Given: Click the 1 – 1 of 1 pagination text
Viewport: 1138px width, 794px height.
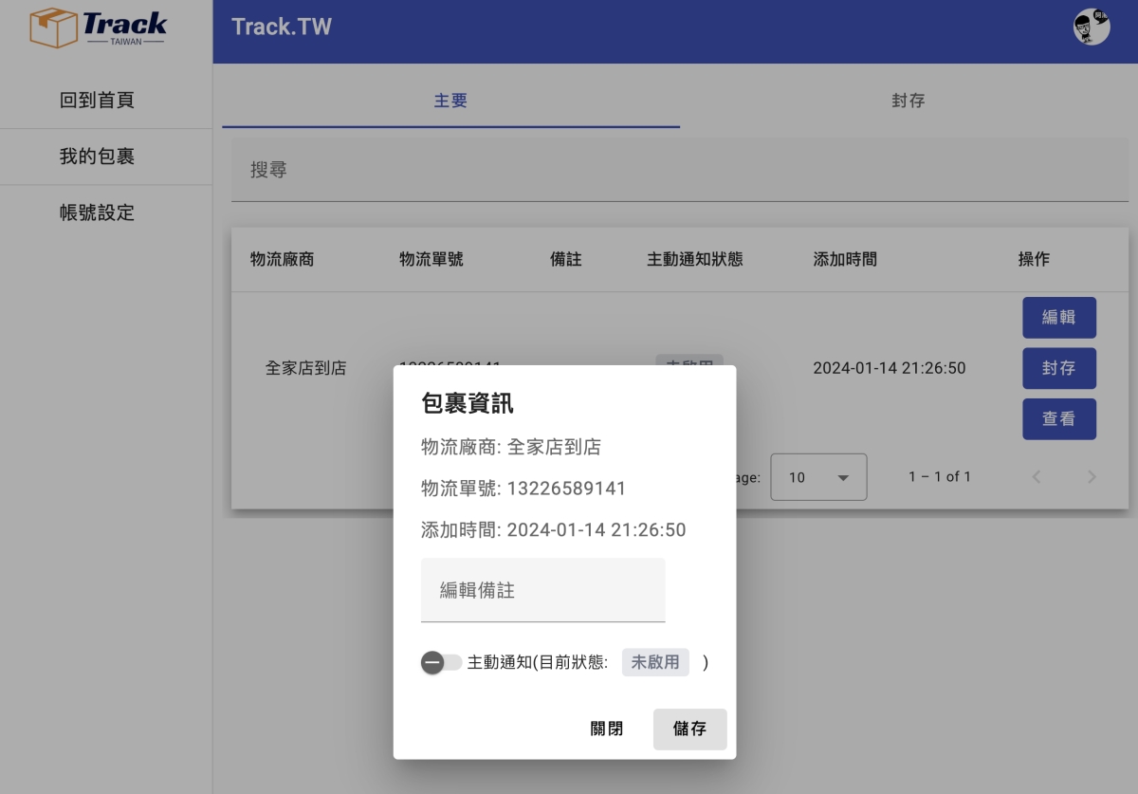Looking at the screenshot, I should [940, 477].
